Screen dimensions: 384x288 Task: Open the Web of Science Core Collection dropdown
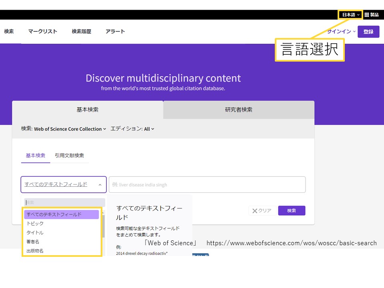tap(70, 129)
